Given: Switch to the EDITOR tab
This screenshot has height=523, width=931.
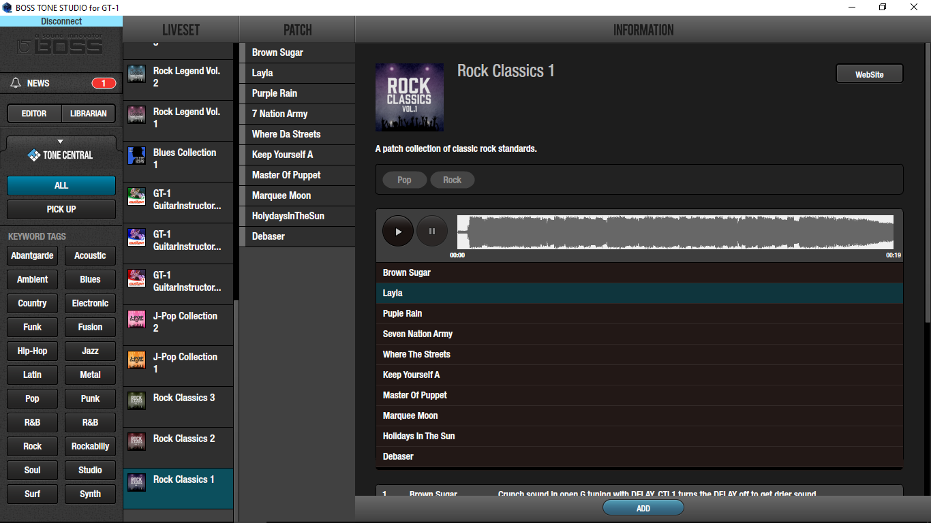Looking at the screenshot, I should tap(34, 114).
